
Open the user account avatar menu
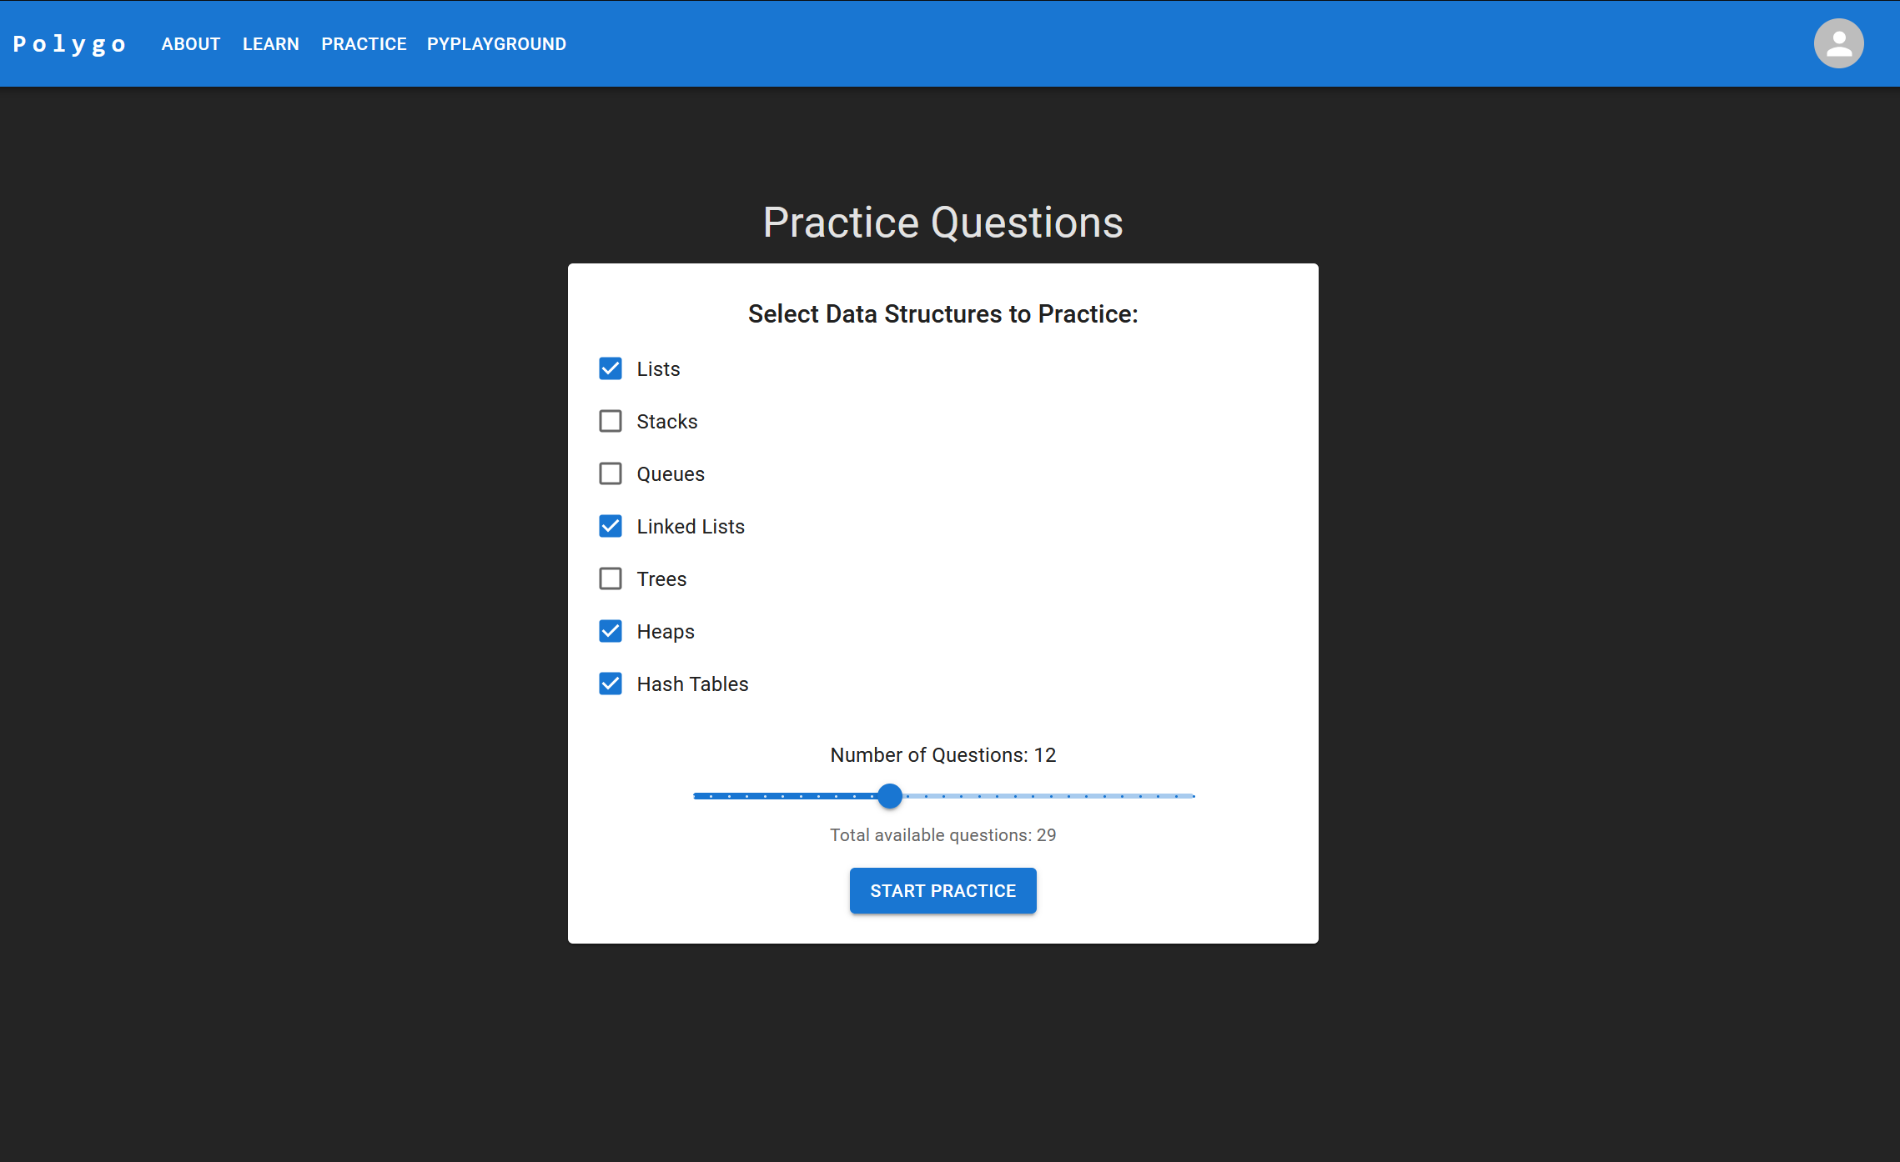coord(1838,43)
